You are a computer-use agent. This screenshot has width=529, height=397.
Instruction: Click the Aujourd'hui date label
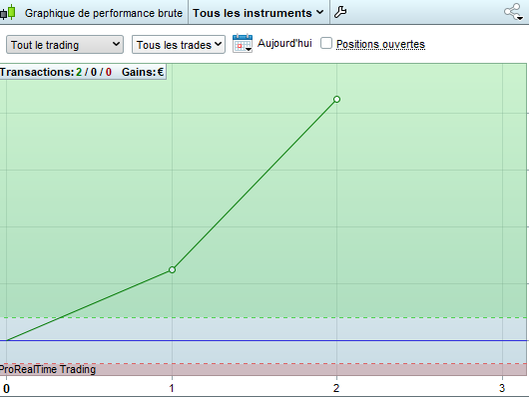click(x=284, y=43)
